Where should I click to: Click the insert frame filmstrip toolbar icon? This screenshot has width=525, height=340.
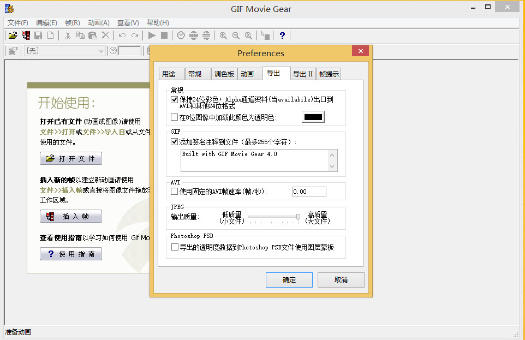(26, 35)
